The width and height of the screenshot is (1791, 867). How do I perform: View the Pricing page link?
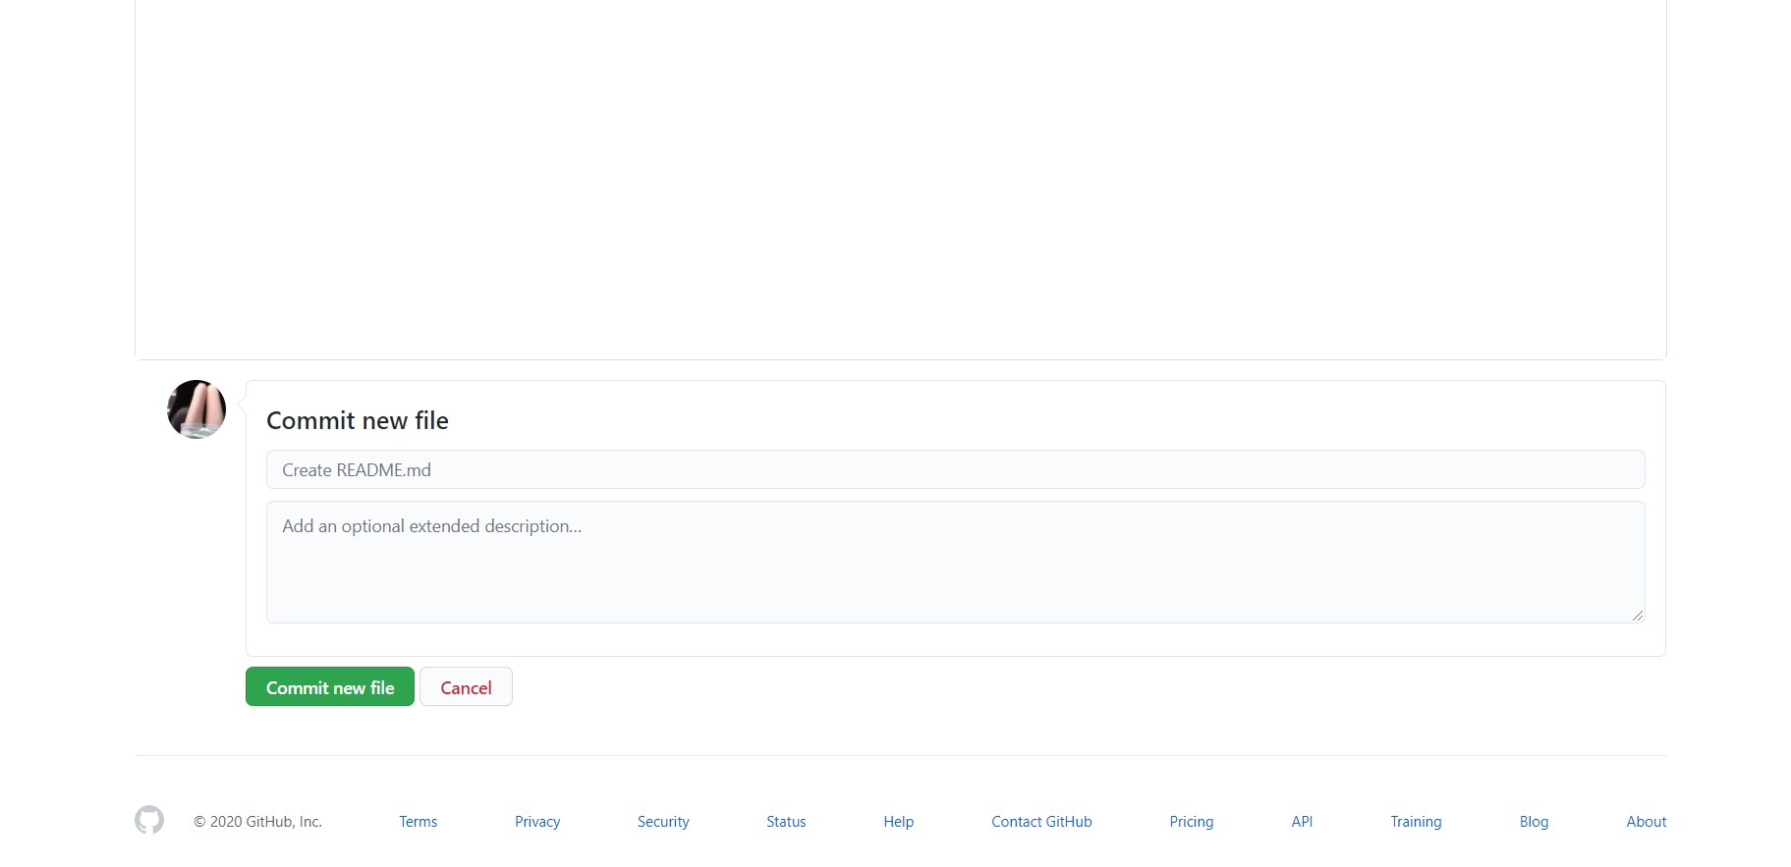tap(1191, 822)
